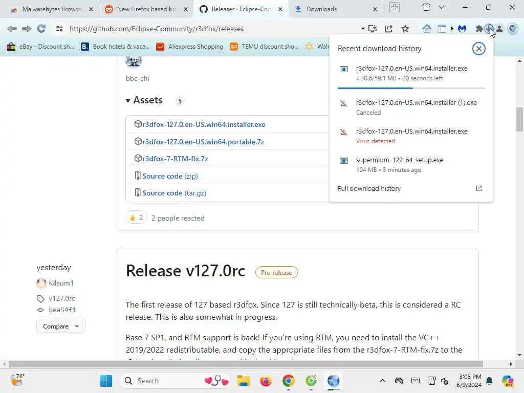Open the address bar dropdown arrow
Image resolution: width=524 pixels, height=393 pixels.
click(x=363, y=29)
